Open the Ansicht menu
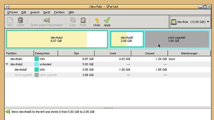 (x=35, y=12)
